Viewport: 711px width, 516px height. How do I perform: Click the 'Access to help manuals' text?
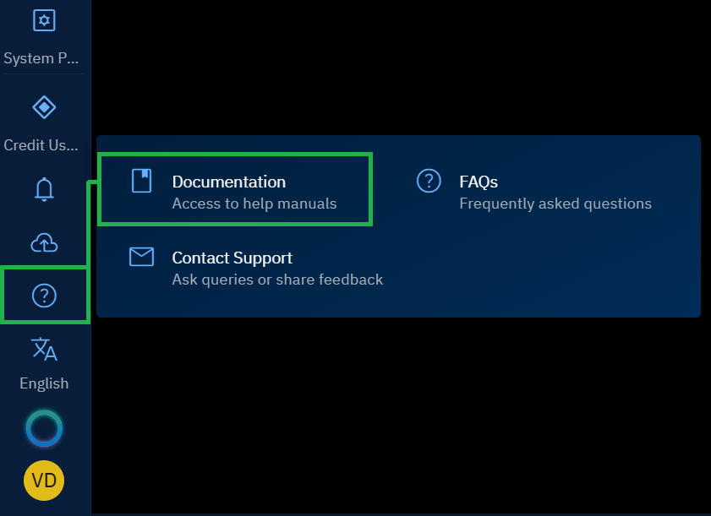tap(254, 204)
